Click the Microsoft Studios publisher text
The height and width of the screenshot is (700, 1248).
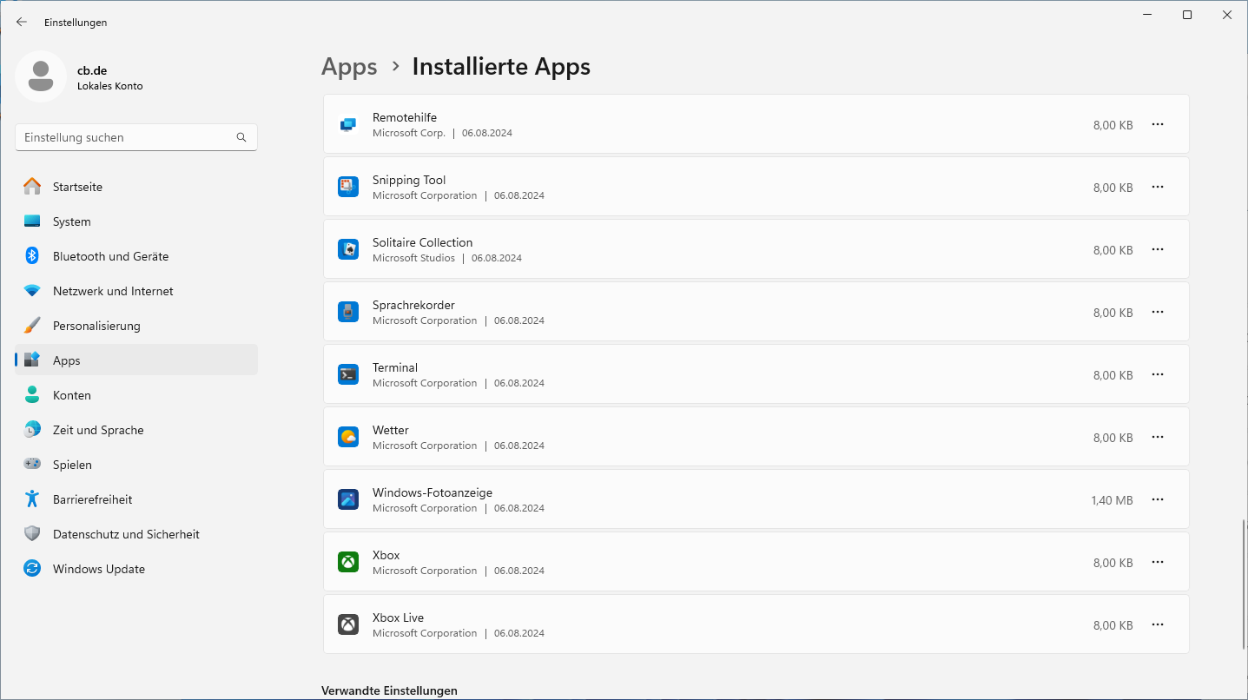pos(413,258)
